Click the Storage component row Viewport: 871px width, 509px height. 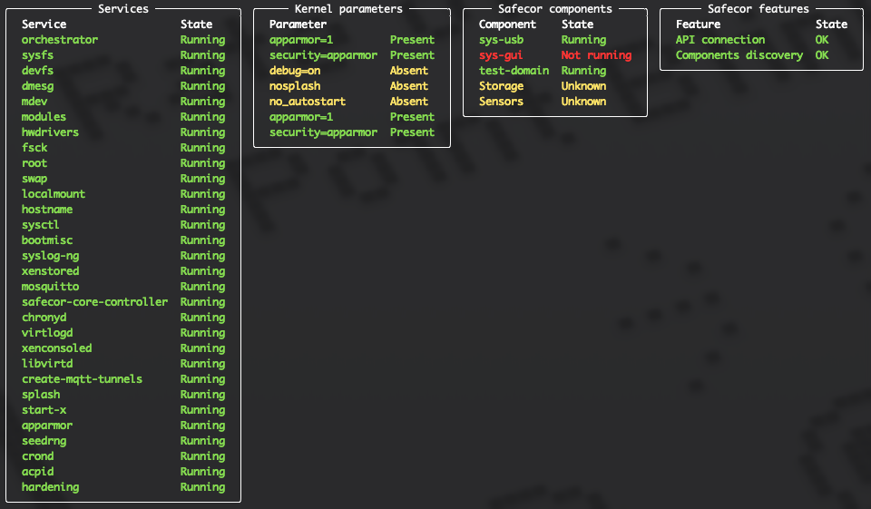coord(543,86)
